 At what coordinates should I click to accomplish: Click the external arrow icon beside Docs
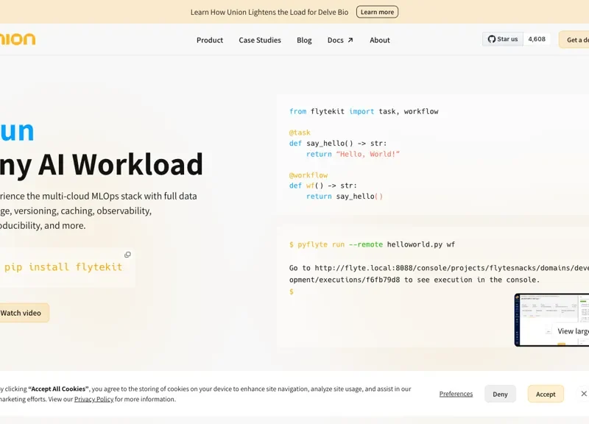tap(350, 40)
